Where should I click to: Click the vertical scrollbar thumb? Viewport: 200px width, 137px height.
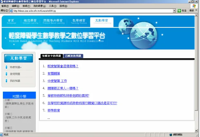(196, 64)
